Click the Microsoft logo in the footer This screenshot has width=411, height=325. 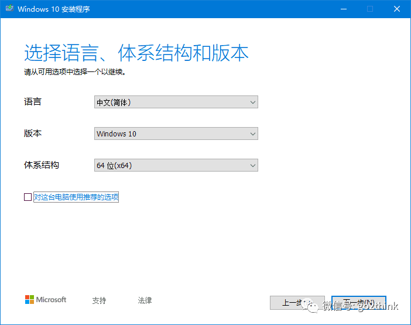pyautogui.click(x=46, y=300)
